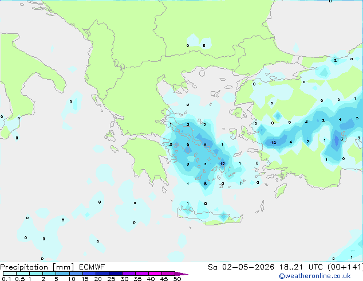Click the 'Sa 02-05-2026' date text
The image size is (363, 281).
tap(241, 267)
